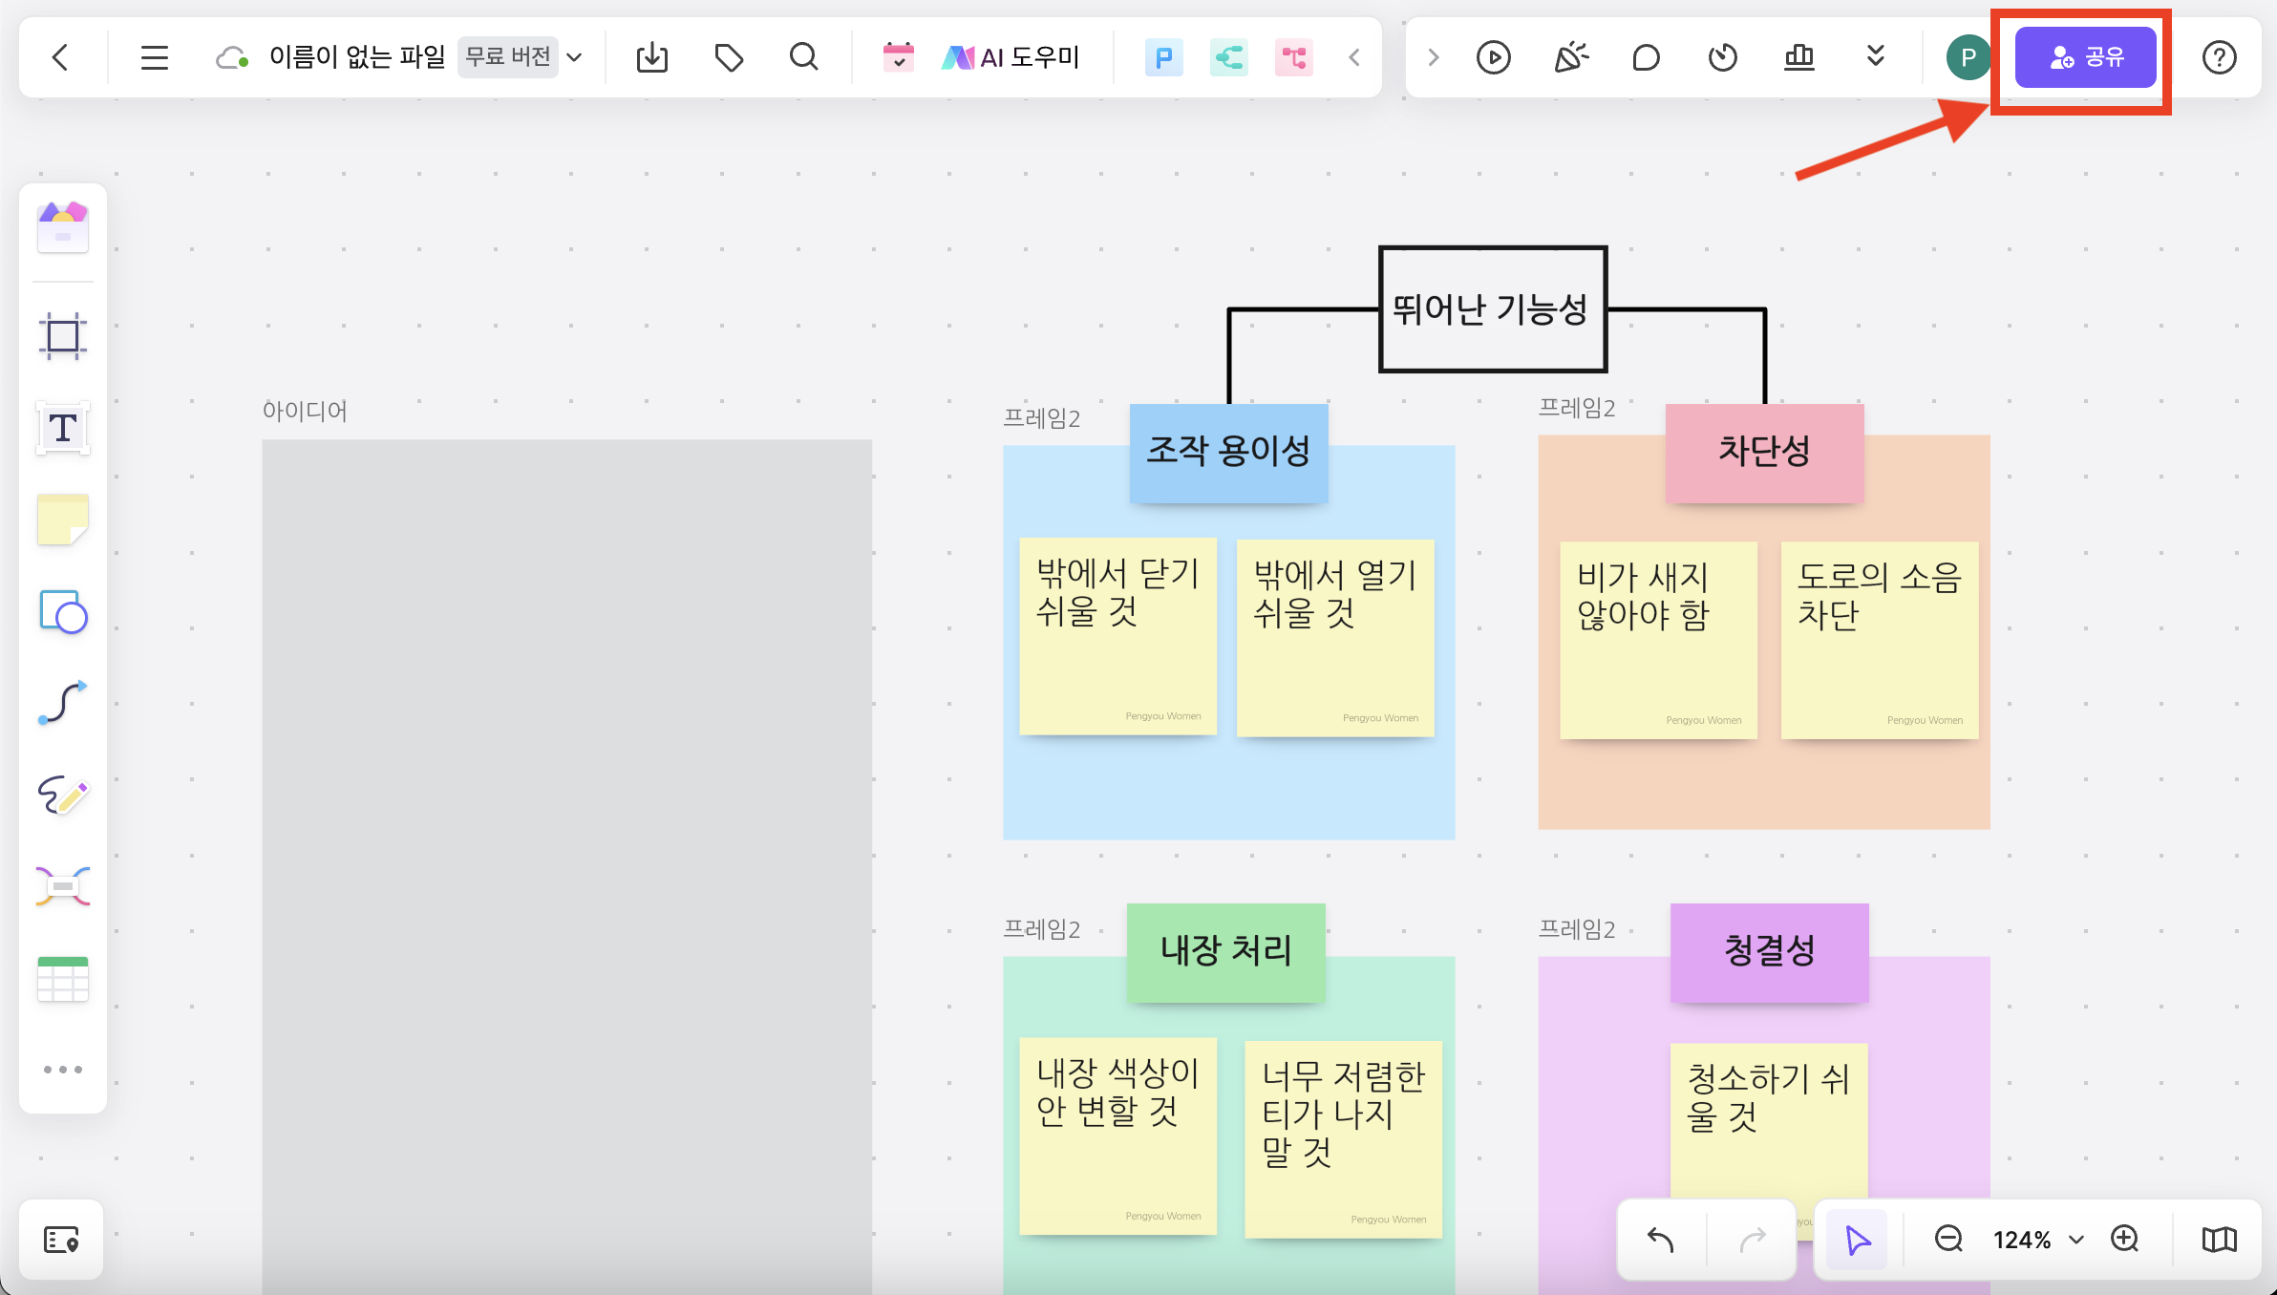Open the export download icon
Image resolution: width=2277 pixels, height=1295 pixels.
[652, 57]
